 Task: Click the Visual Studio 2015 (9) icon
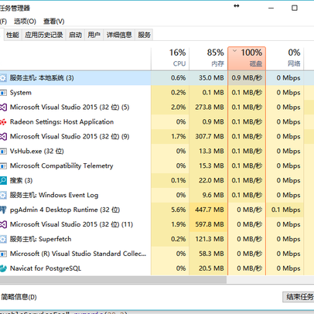coord(3,136)
